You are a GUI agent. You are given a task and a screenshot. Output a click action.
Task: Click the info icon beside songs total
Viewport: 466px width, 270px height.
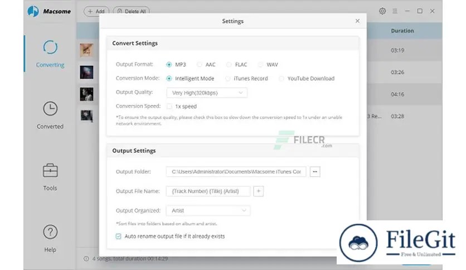pyautogui.click(x=86, y=259)
